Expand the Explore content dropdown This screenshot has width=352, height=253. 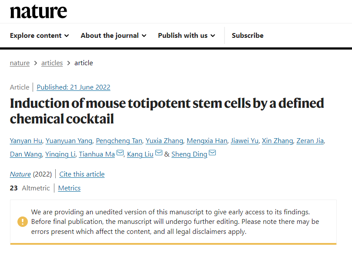click(x=39, y=36)
